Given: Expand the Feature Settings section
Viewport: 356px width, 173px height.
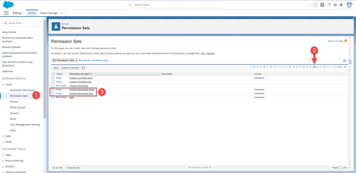Looking at the screenshot, I should (3, 161).
